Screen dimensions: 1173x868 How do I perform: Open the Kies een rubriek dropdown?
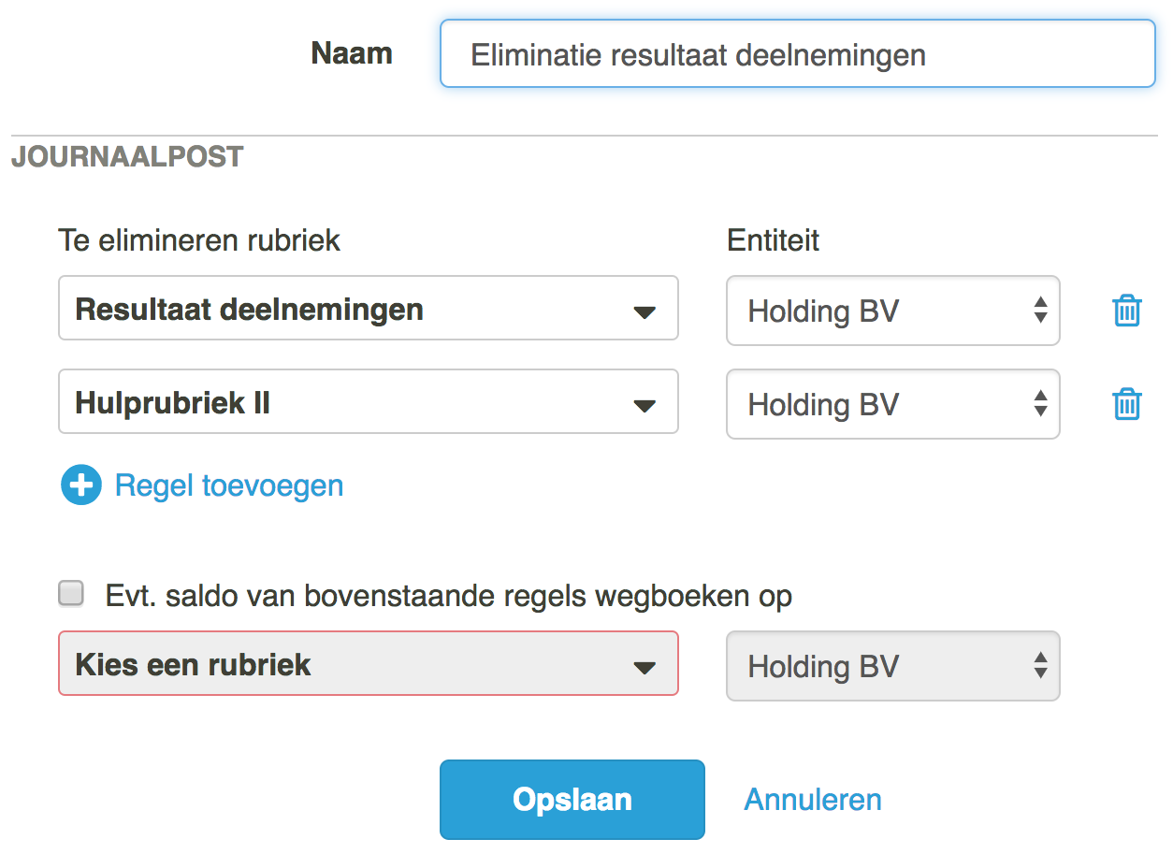coord(369,663)
